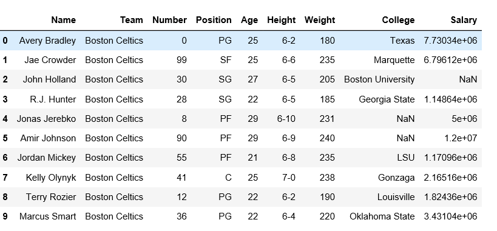Click row index 5 label
This screenshot has height=231, width=497.
point(5,138)
